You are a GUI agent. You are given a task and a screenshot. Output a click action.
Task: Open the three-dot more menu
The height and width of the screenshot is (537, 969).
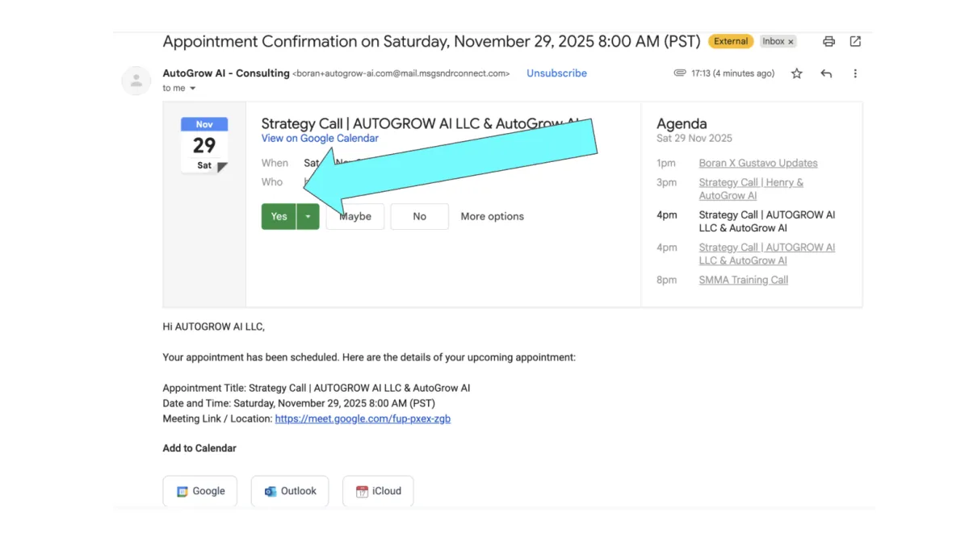855,73
